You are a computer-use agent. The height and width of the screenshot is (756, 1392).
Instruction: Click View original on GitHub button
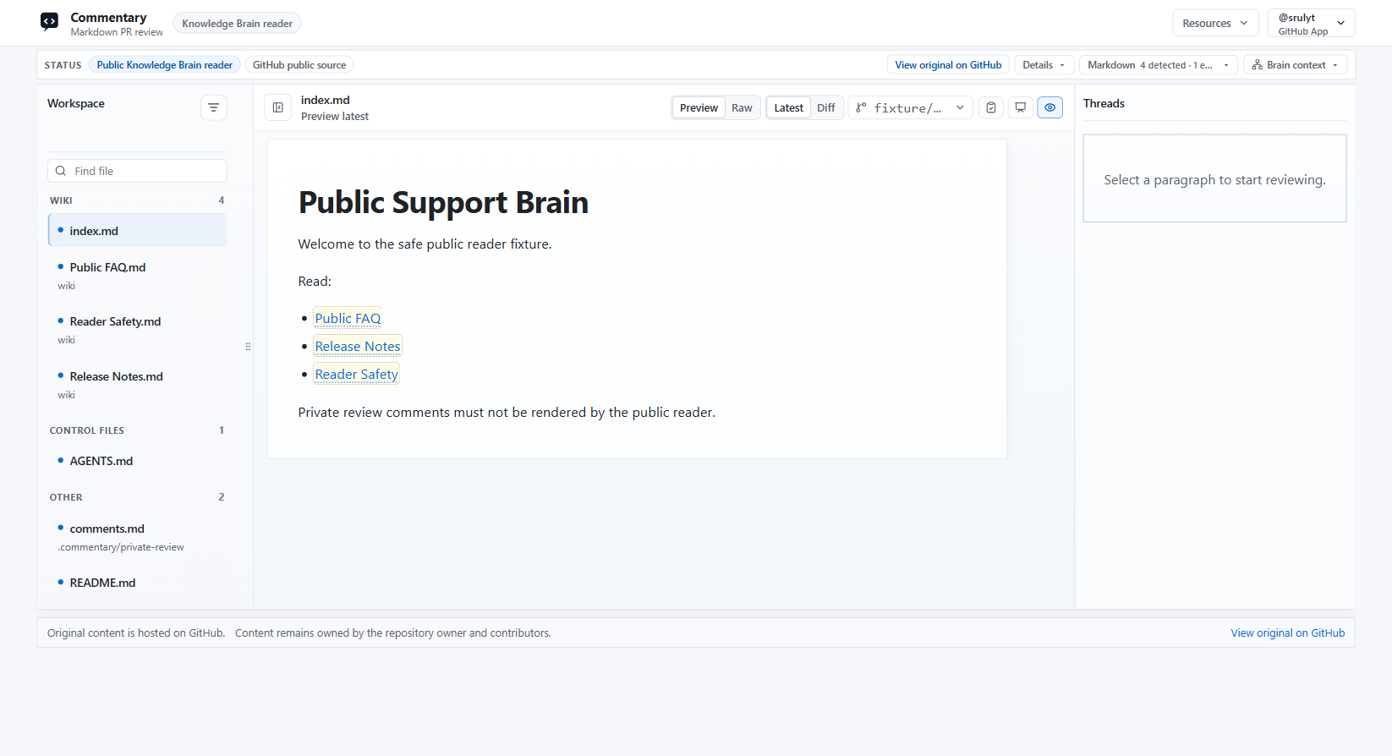point(948,65)
